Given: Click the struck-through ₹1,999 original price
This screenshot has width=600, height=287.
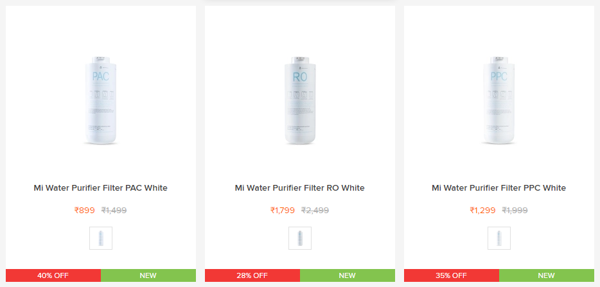Looking at the screenshot, I should [515, 209].
